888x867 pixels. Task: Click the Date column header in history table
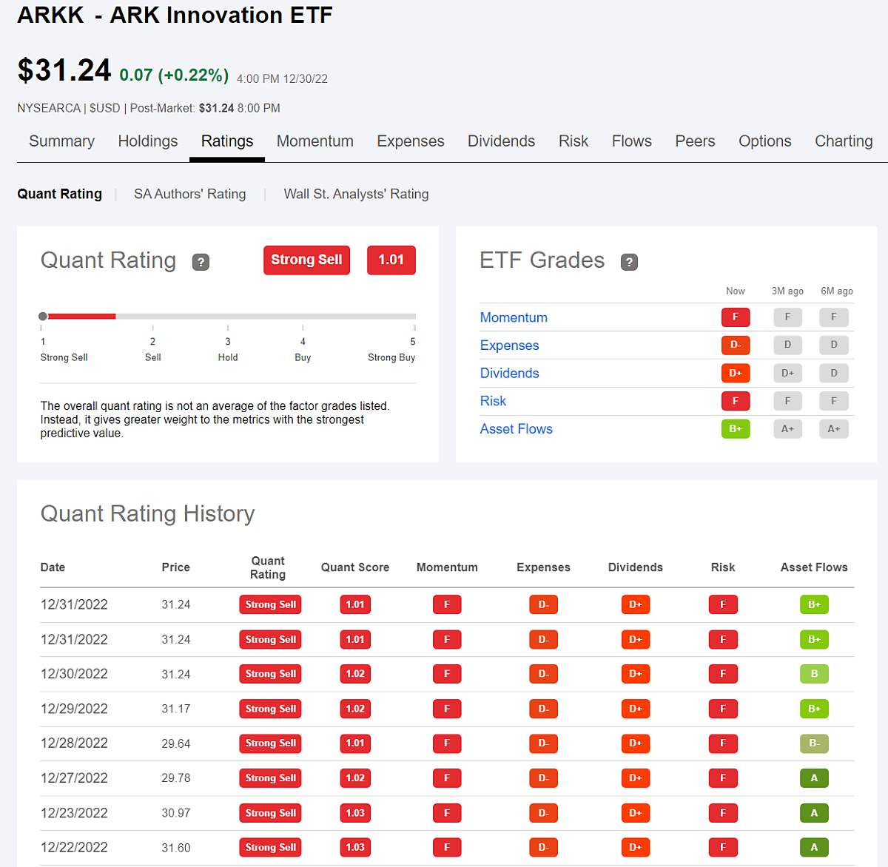53,567
